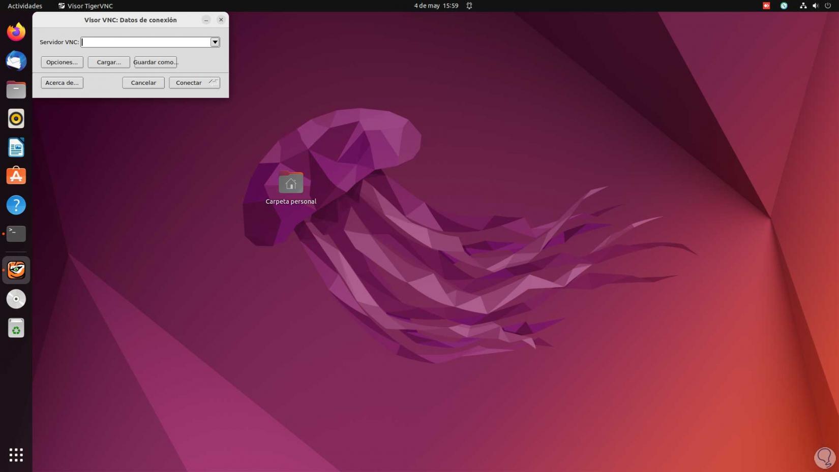Screen dimensions: 839x472
Task: Open the Help icon in dock
Action: pyautogui.click(x=16, y=205)
